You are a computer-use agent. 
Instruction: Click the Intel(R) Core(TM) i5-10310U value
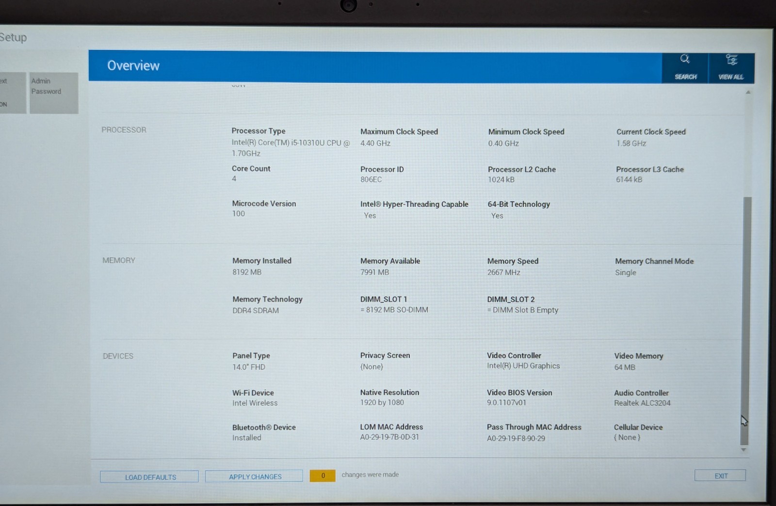click(x=291, y=148)
